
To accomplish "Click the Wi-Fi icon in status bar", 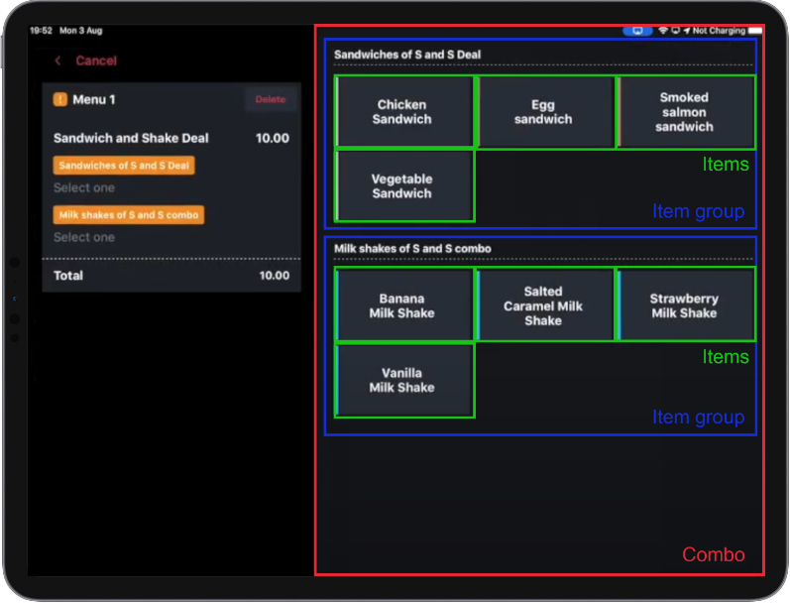I will click(x=662, y=31).
